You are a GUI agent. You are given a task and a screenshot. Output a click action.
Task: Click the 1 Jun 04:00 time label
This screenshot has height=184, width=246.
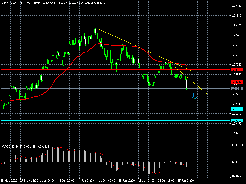[x=47, y=181]
